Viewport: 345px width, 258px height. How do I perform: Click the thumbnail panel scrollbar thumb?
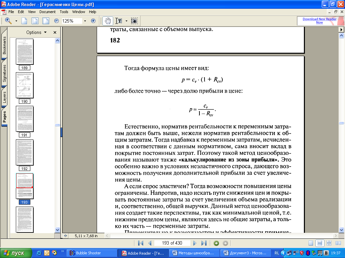[x=57, y=125]
